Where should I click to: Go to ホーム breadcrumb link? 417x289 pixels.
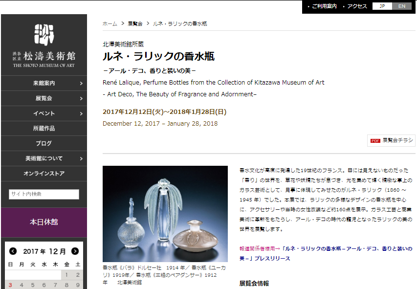point(110,23)
